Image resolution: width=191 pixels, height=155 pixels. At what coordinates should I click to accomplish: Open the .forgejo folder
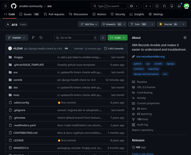[x=18, y=57]
